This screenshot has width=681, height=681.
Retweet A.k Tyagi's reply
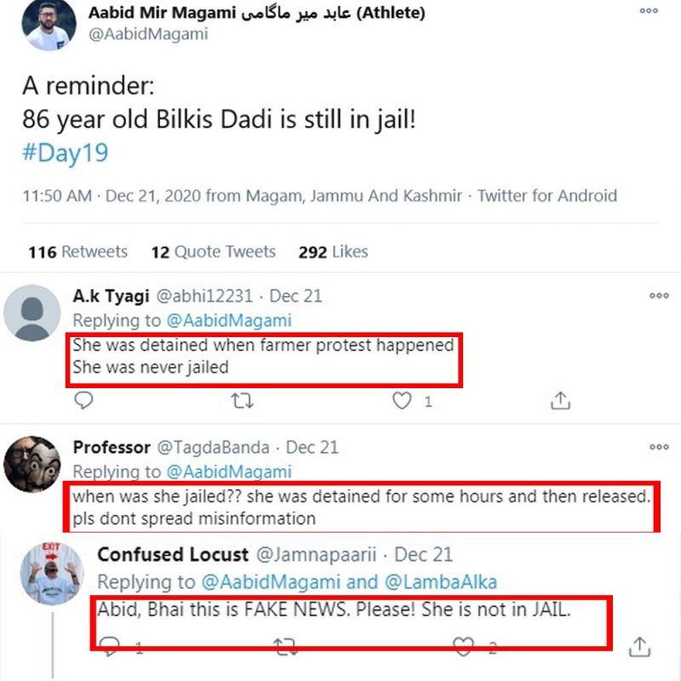pyautogui.click(x=243, y=400)
